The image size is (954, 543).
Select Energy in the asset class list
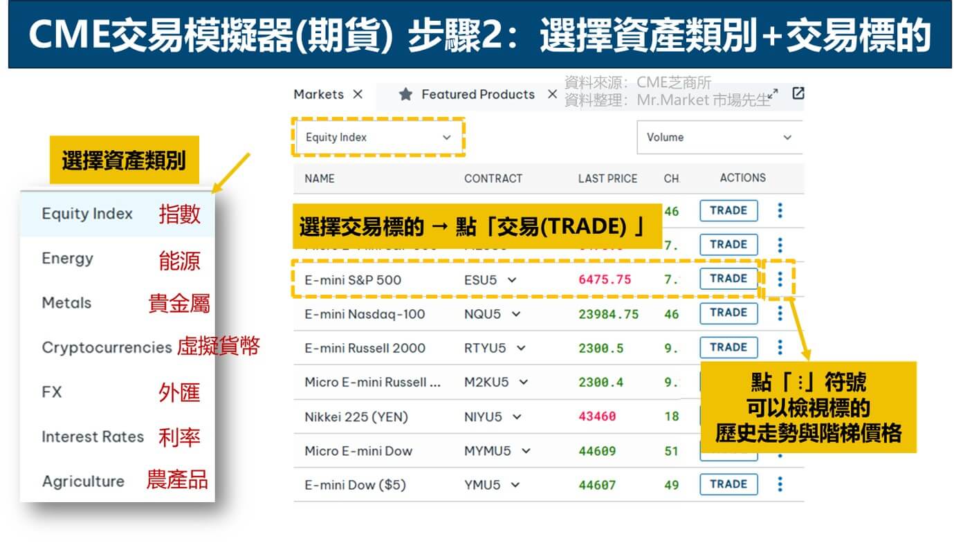[x=67, y=259]
